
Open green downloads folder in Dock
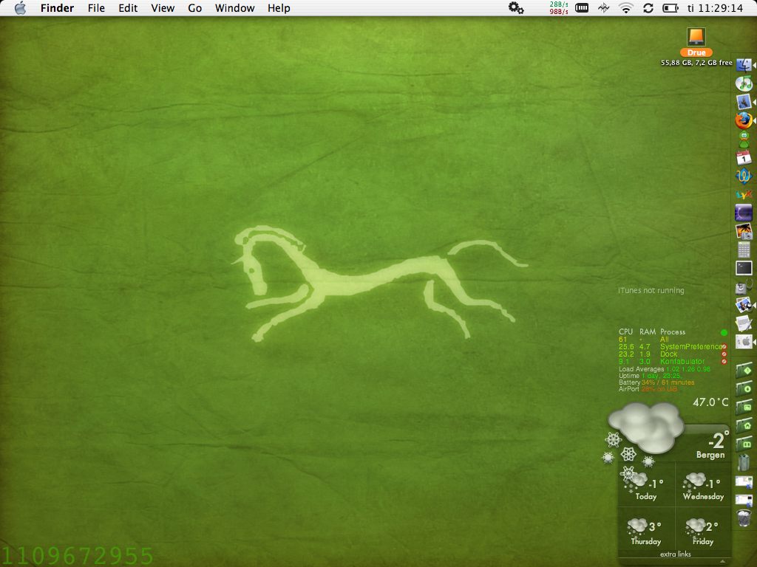744,388
